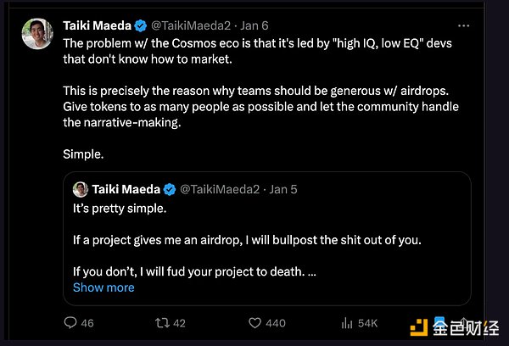Click the verified badge in quoted tweet
This screenshot has height=346, width=509.
coord(170,188)
